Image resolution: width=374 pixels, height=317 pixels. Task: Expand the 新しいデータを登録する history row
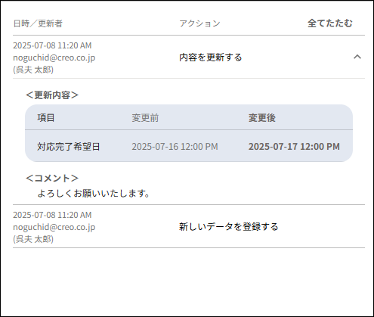(x=189, y=226)
